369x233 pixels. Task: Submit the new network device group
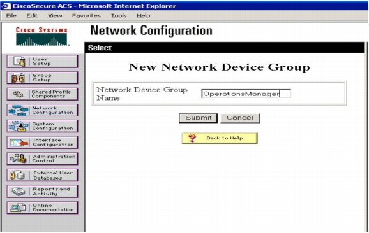198,118
